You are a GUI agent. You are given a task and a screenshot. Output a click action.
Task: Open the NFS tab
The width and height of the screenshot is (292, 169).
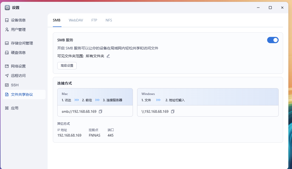pos(109,20)
